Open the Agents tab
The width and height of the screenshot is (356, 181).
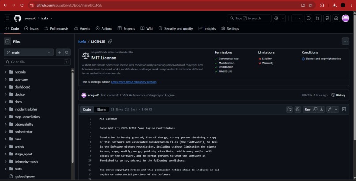pos(82,29)
